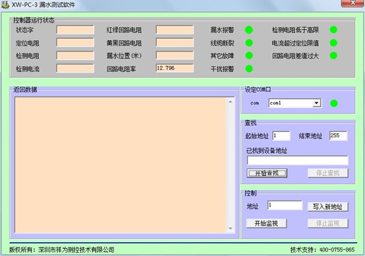Viewport: 365px width, 256px height.
Task: Click the scroll up arrow in 返回数据
Action: coord(231,102)
